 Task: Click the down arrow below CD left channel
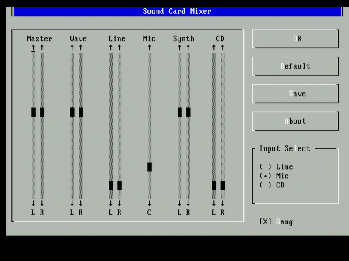pyautogui.click(x=214, y=203)
